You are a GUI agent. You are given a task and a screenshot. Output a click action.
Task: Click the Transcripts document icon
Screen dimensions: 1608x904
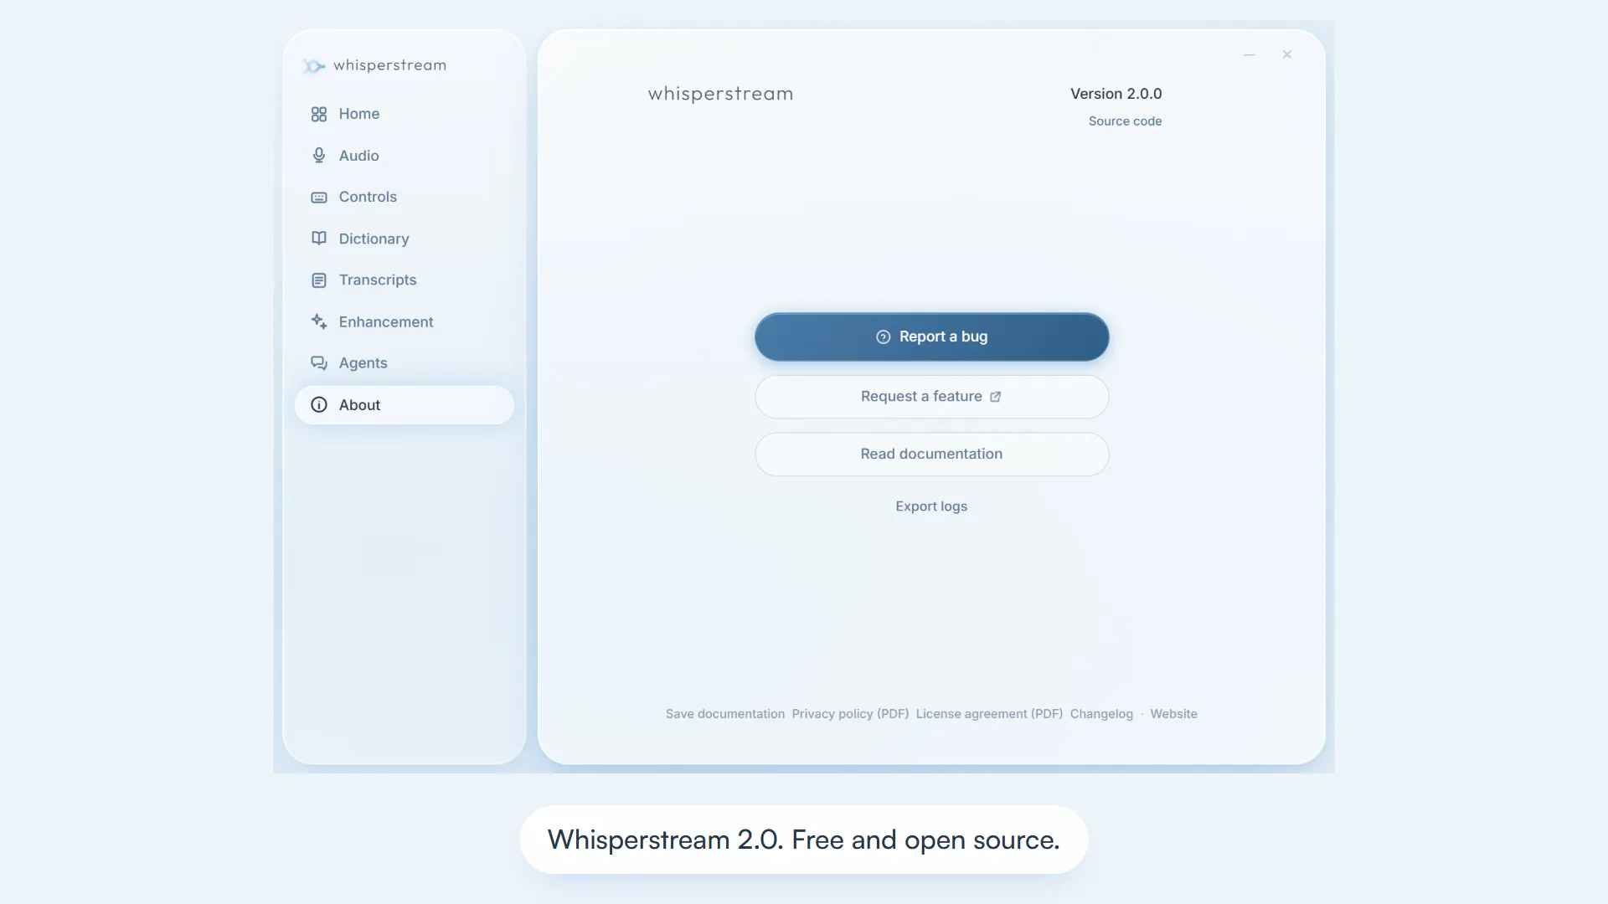click(x=319, y=280)
